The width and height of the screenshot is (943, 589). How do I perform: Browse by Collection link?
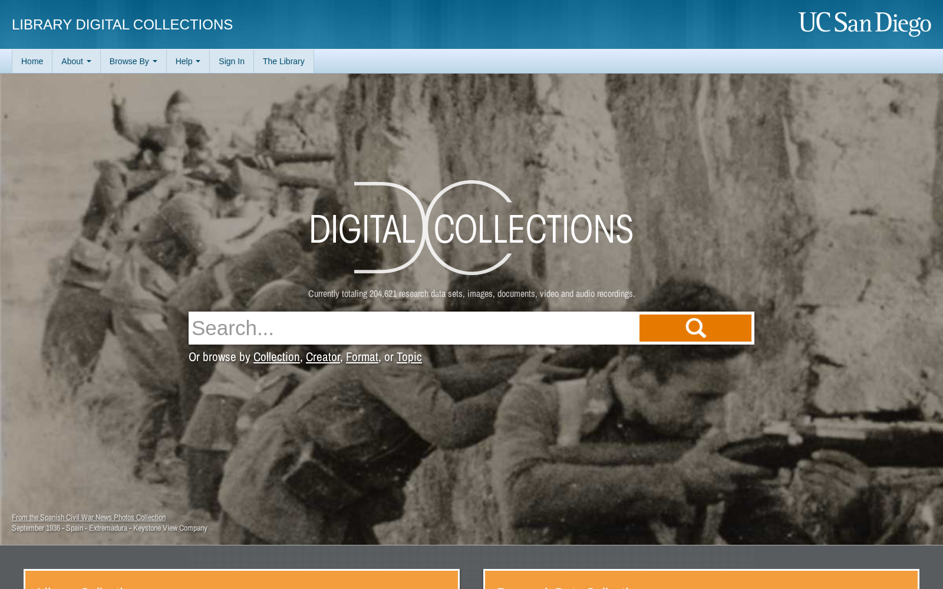276,357
